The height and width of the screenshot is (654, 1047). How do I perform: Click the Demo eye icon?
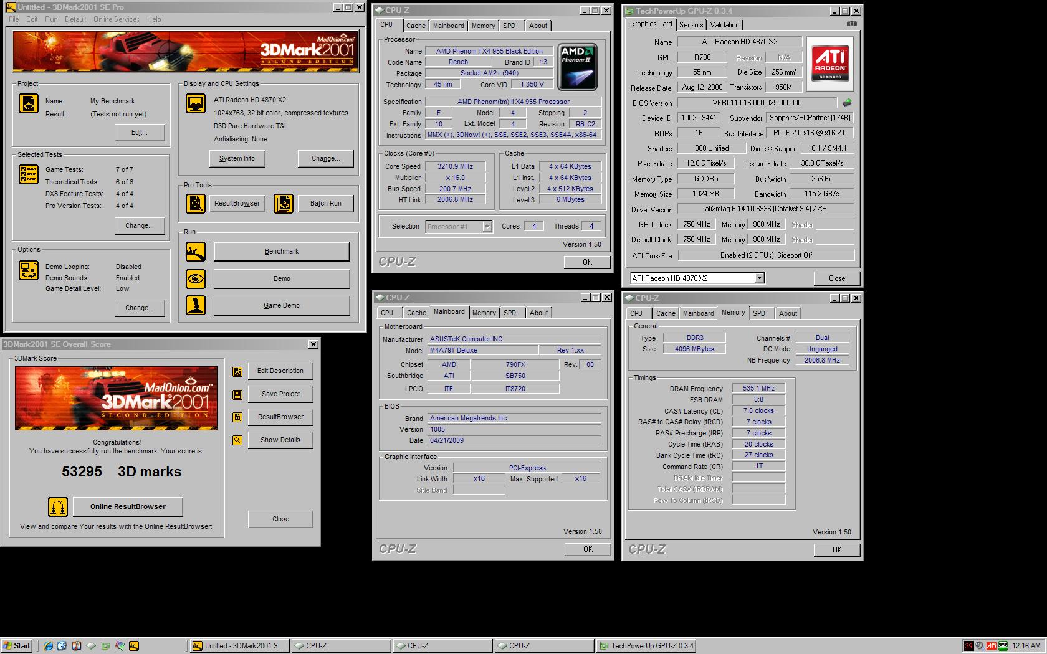point(196,278)
